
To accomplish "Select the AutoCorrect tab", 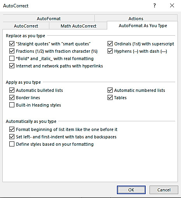I will coord(26,26).
